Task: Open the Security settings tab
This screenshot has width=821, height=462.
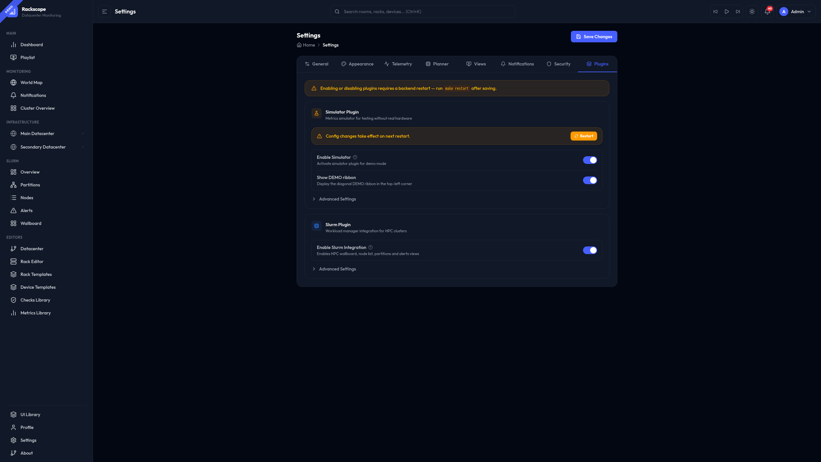Action: (559, 64)
